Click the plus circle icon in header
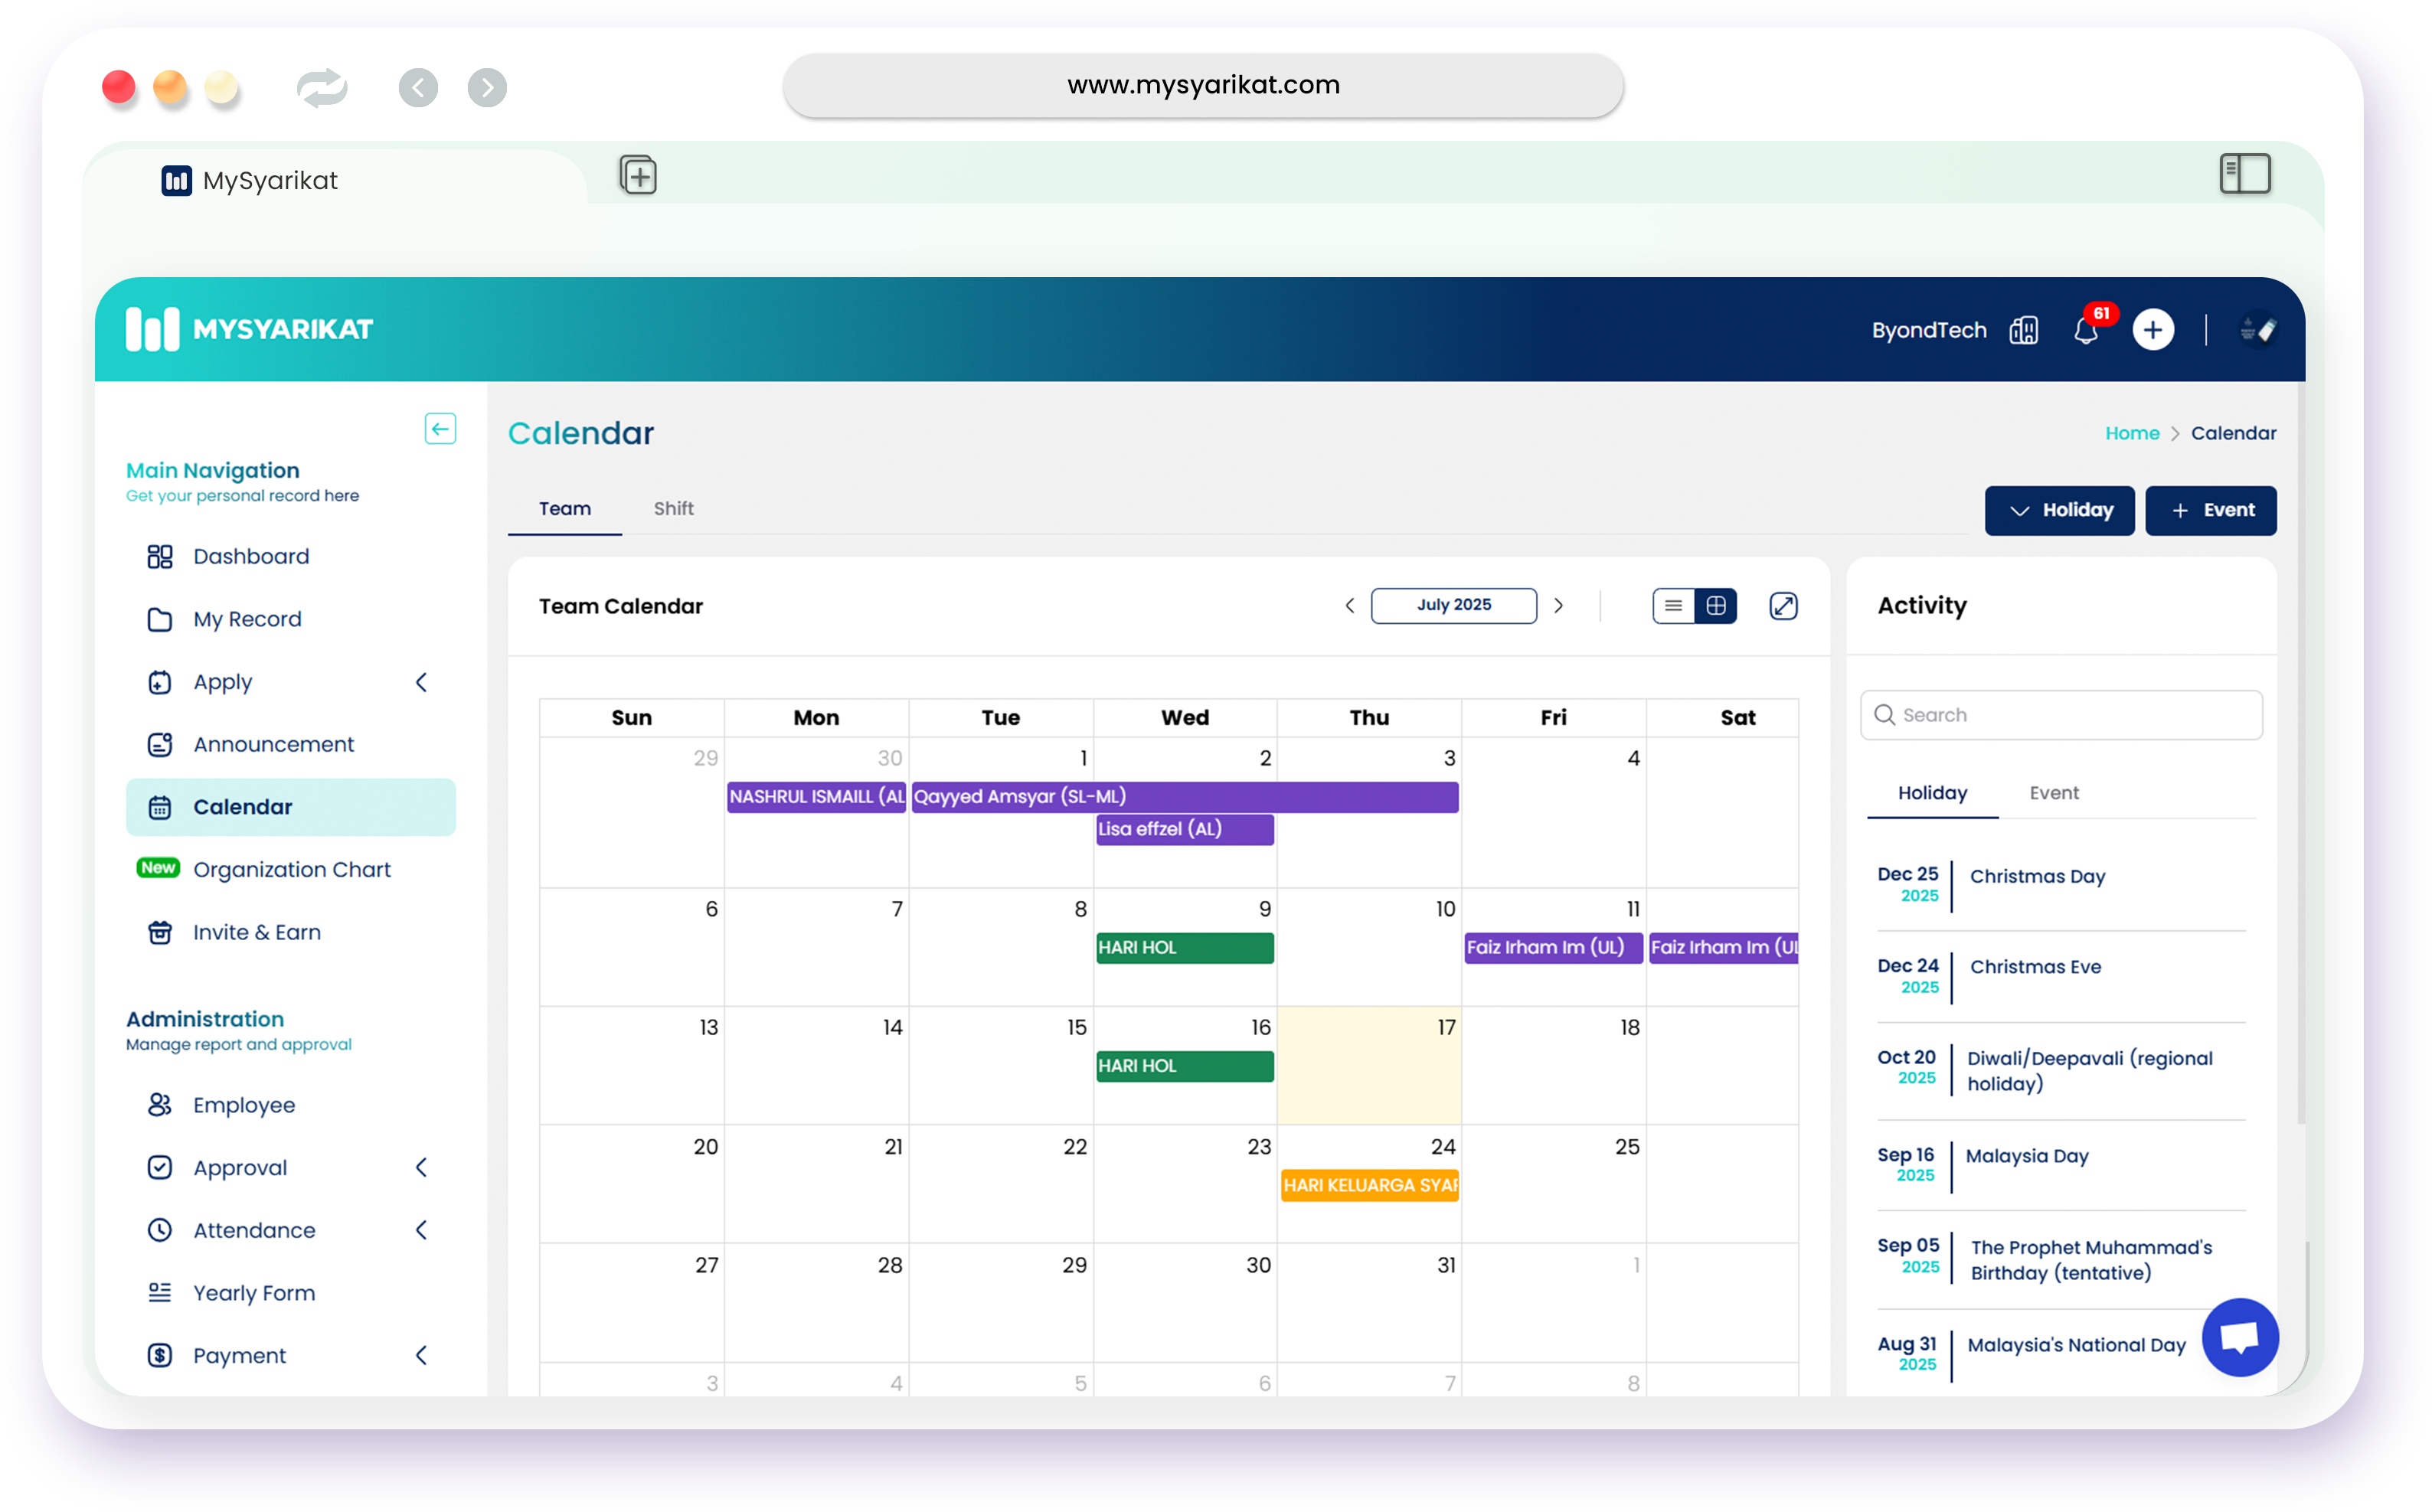 (2153, 330)
